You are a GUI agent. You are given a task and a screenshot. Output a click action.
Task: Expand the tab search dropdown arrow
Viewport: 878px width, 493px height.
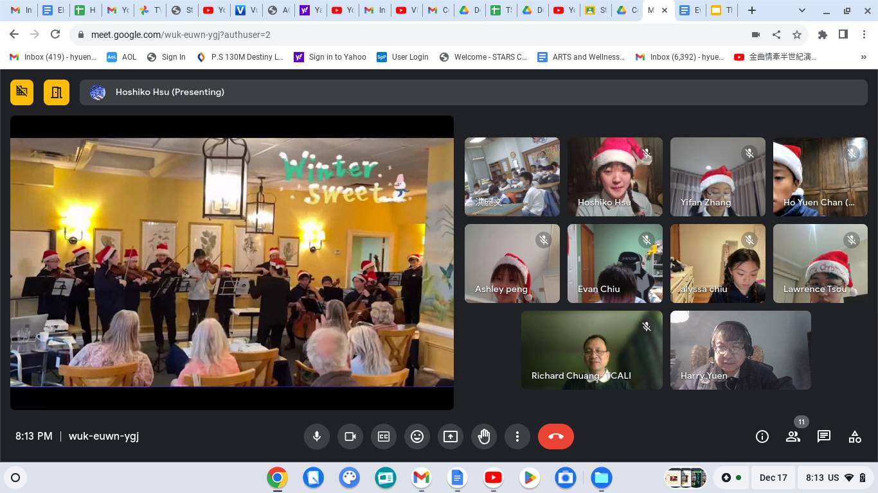coord(802,10)
